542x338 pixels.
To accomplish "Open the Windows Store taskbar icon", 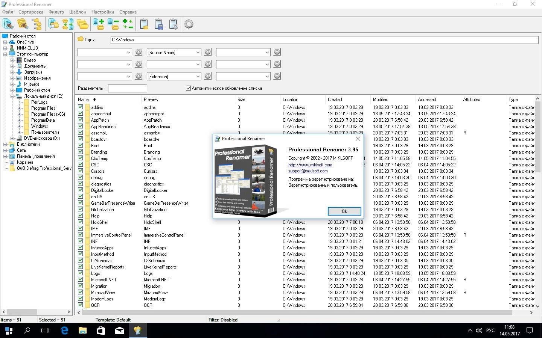I will (x=101, y=330).
